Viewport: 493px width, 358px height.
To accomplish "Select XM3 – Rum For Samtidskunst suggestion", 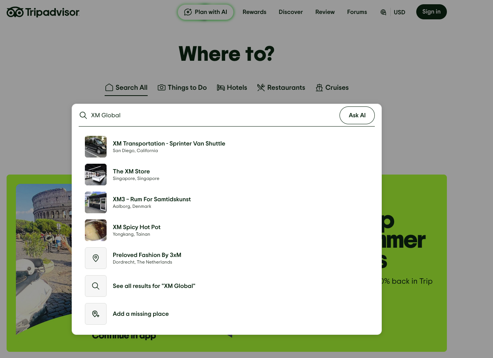I will [x=227, y=202].
